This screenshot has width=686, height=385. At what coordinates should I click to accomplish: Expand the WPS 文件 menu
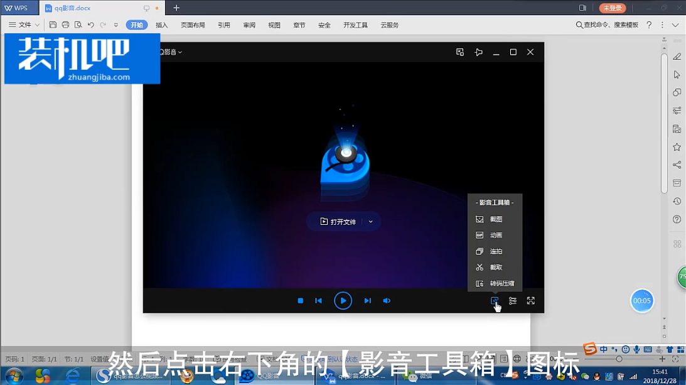24,25
